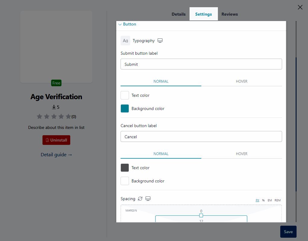Click the third rating star

[x=54, y=117]
